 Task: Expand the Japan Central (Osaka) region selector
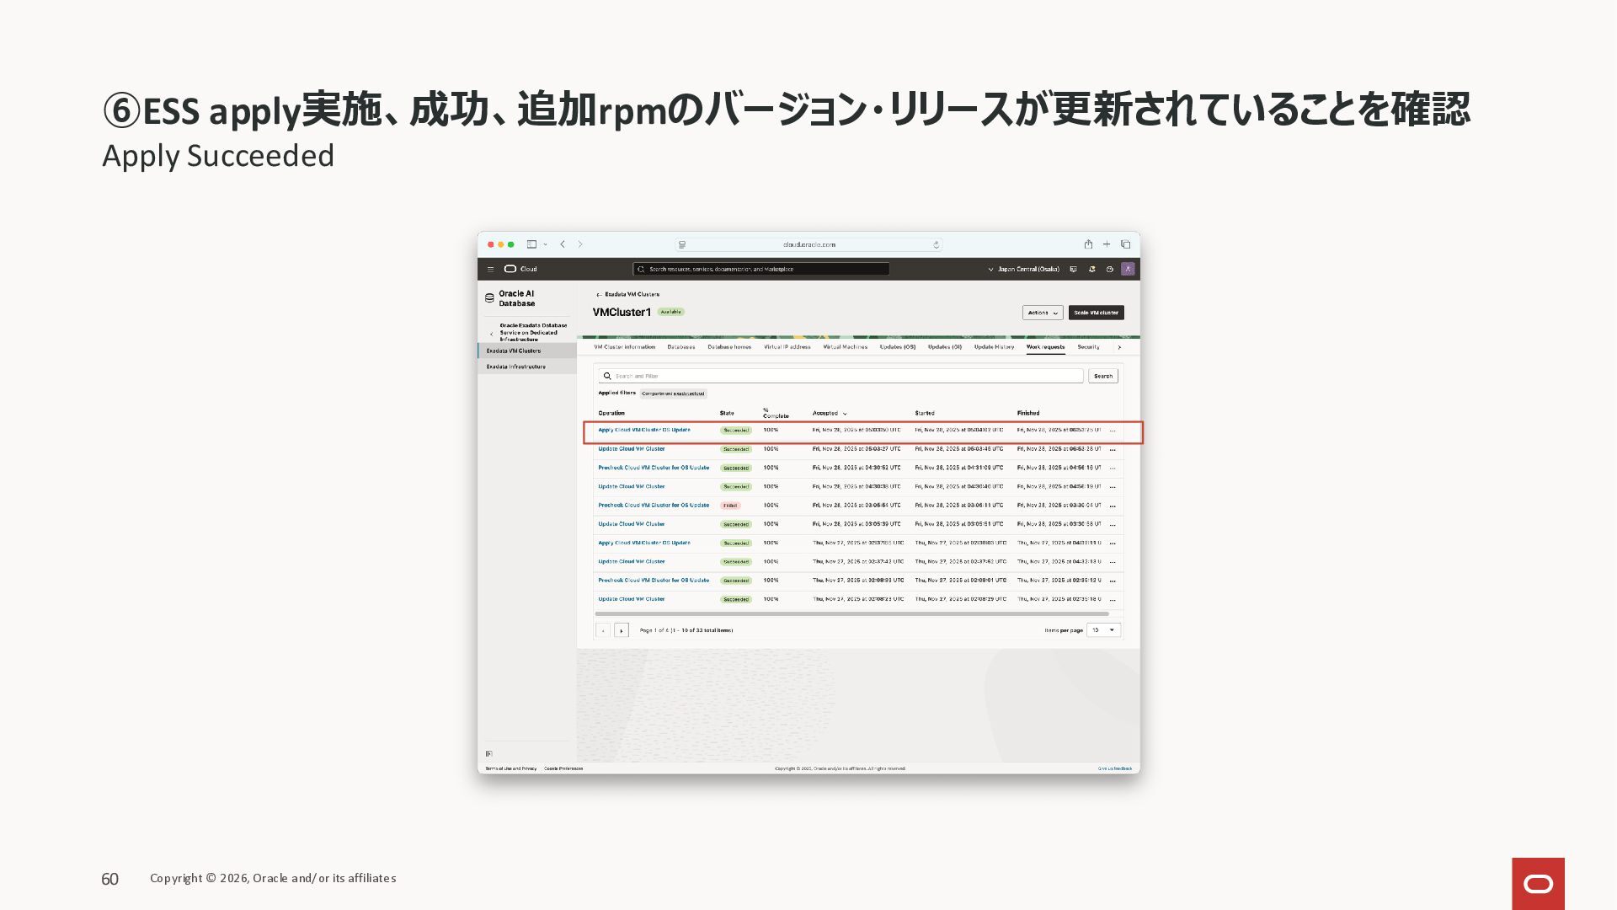(x=1023, y=270)
